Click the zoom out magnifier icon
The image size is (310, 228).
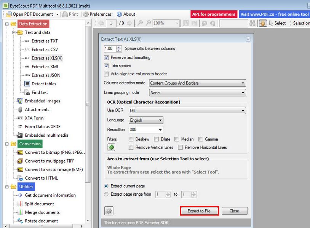click(140, 23)
